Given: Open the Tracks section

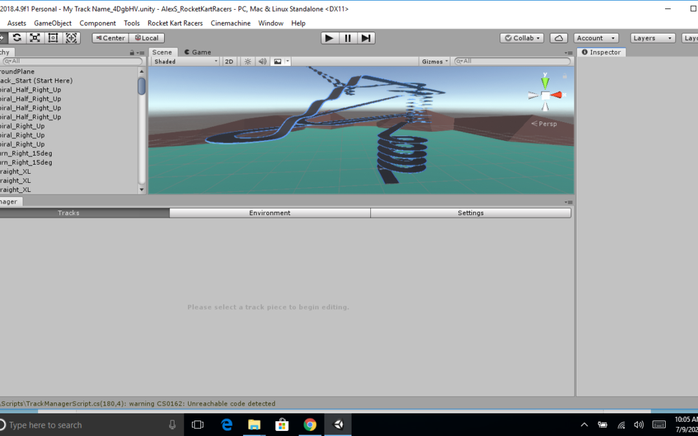Looking at the screenshot, I should 84,213.
